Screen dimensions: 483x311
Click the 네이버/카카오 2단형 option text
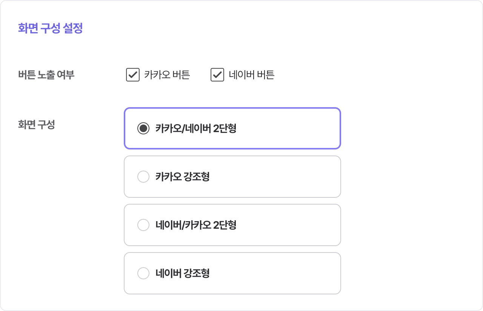pos(196,225)
